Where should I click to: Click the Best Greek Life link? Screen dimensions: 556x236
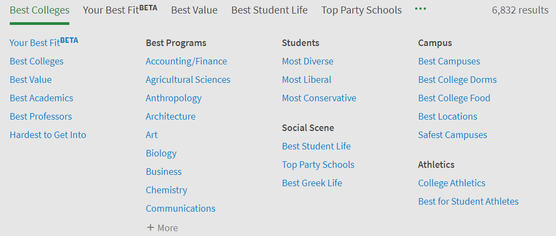tap(312, 183)
